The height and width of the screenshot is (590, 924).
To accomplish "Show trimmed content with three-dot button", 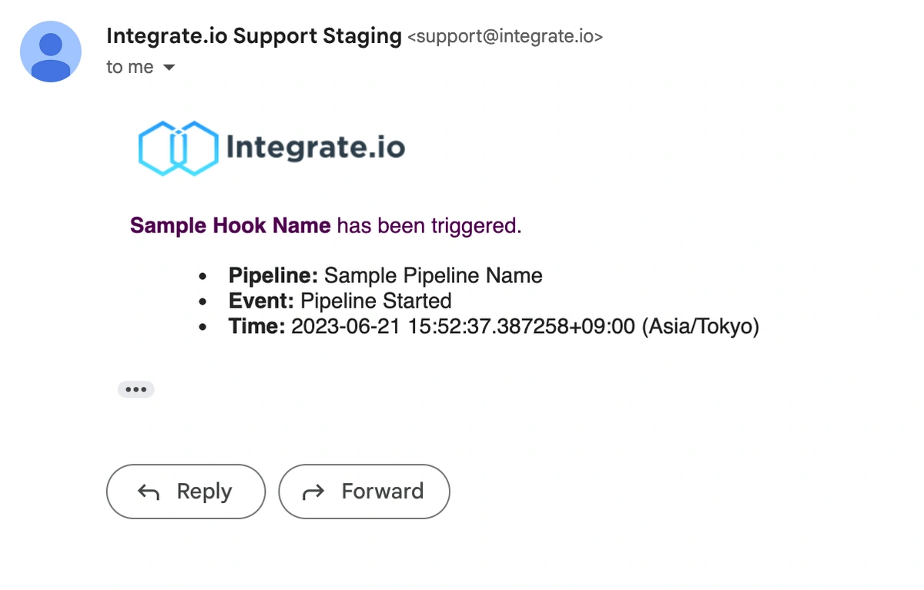I will click(x=136, y=389).
